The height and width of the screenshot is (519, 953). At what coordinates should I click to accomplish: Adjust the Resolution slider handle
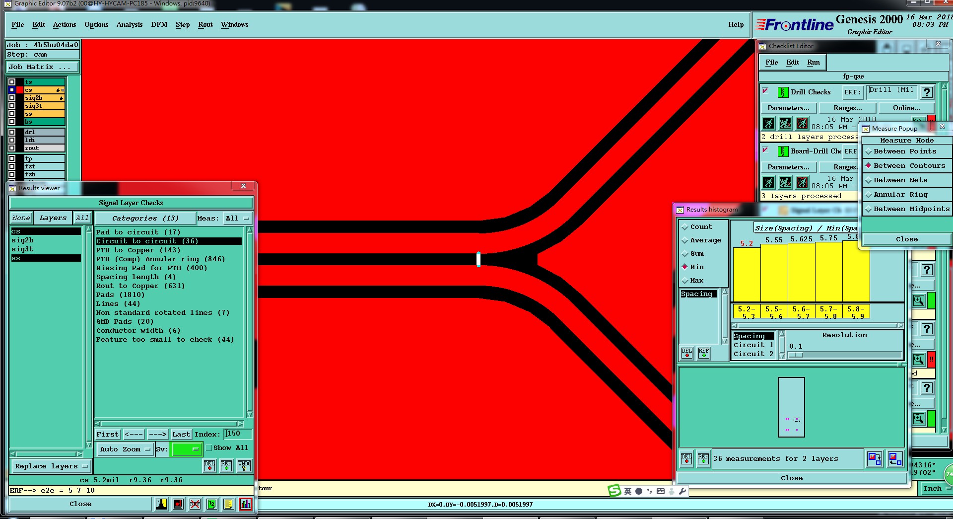click(x=796, y=355)
